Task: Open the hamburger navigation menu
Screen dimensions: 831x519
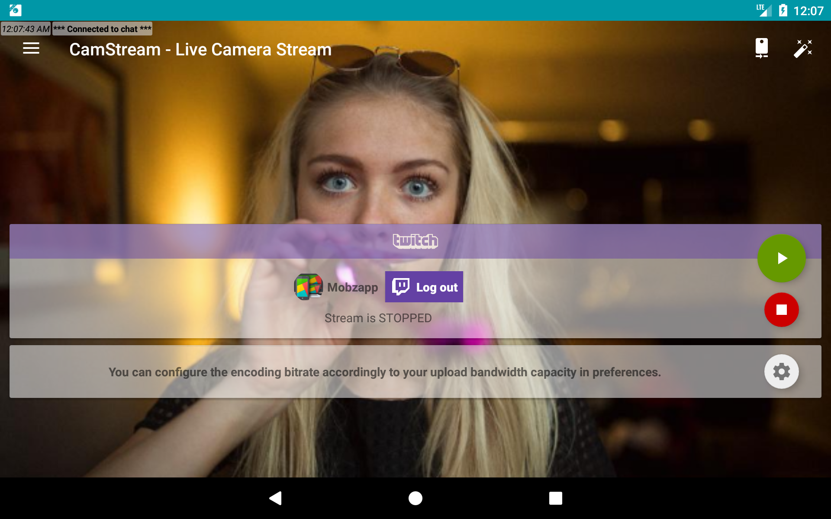Action: tap(31, 48)
